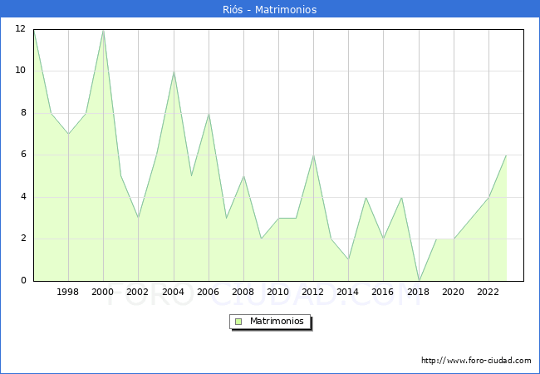Click the 2008 x-axis label
This screenshot has width=540, height=374.
coord(243,293)
